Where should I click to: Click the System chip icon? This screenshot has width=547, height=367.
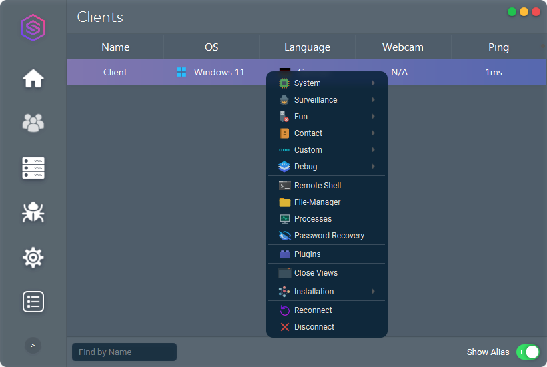point(284,83)
